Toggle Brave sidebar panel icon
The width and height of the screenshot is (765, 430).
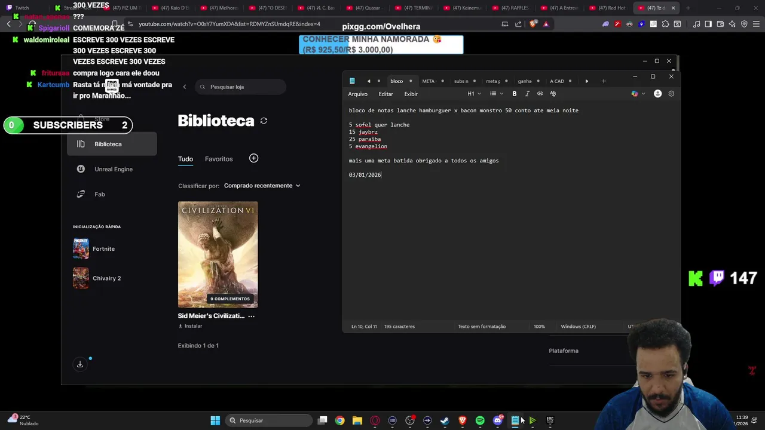click(708, 24)
